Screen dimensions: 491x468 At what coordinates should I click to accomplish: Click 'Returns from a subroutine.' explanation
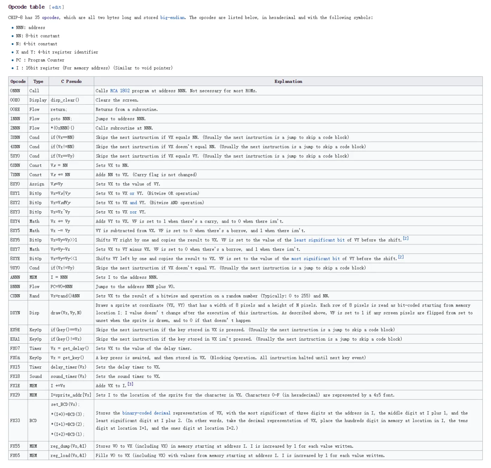click(127, 110)
